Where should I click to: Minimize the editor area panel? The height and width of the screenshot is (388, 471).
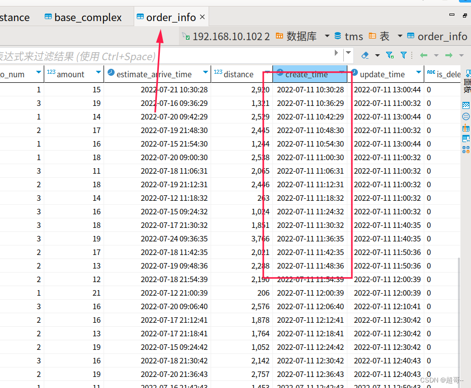click(x=452, y=15)
